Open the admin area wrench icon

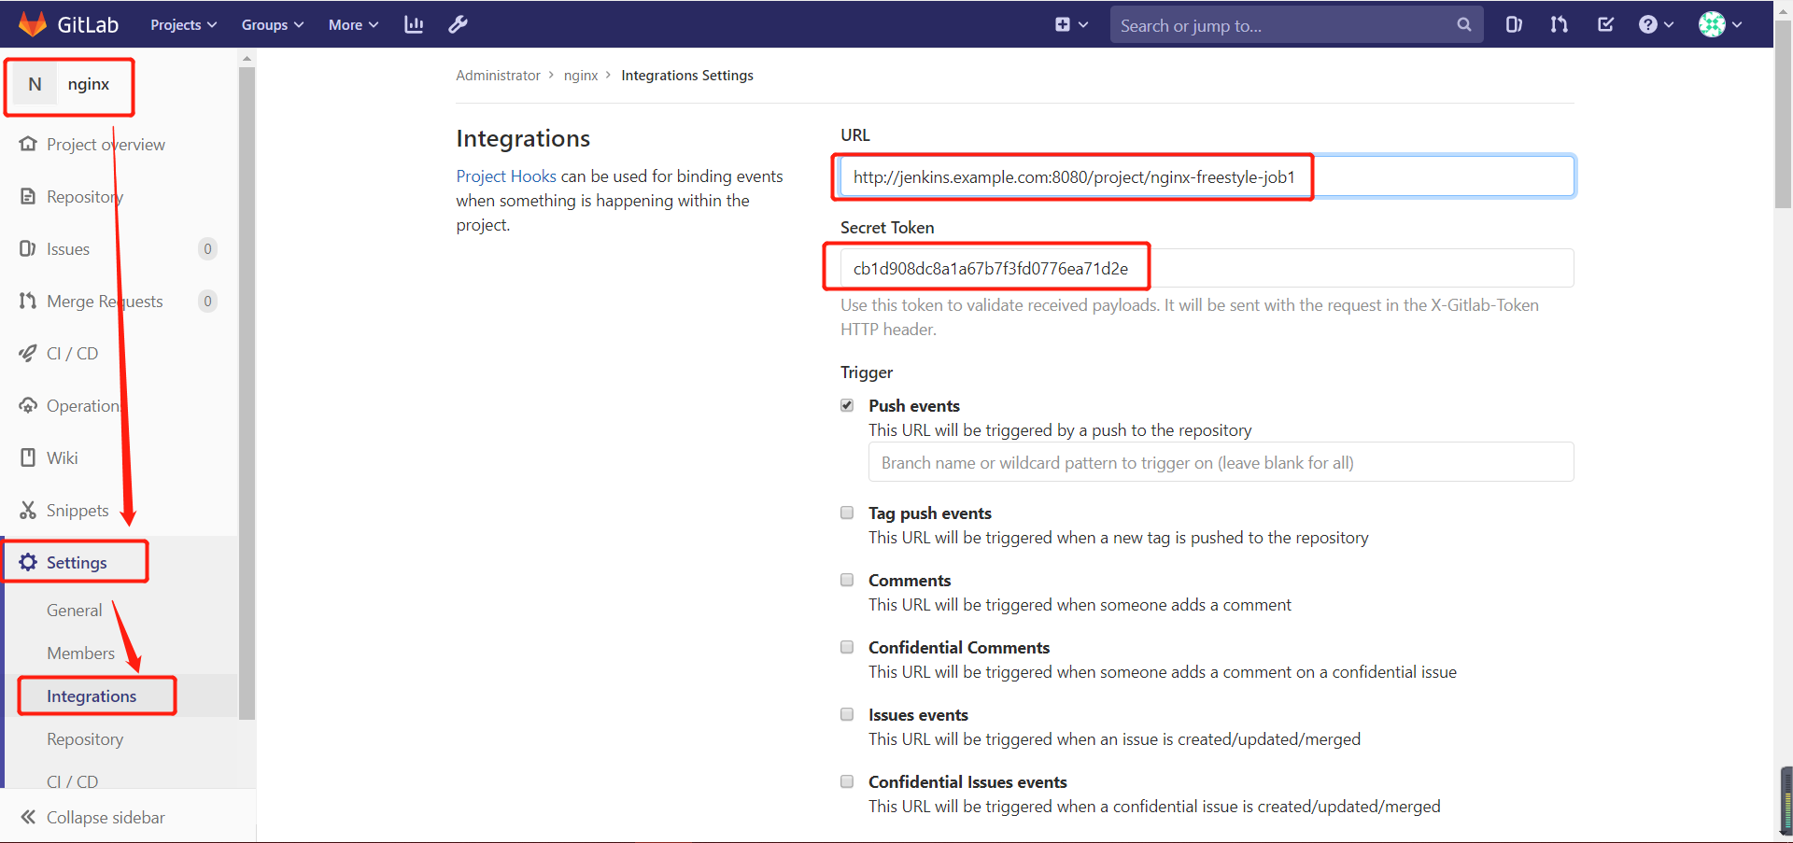[458, 24]
